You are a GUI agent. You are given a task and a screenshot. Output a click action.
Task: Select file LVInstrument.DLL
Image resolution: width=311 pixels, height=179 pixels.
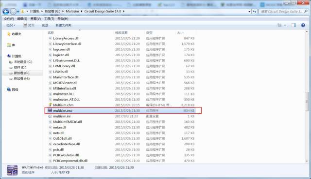click(66, 60)
